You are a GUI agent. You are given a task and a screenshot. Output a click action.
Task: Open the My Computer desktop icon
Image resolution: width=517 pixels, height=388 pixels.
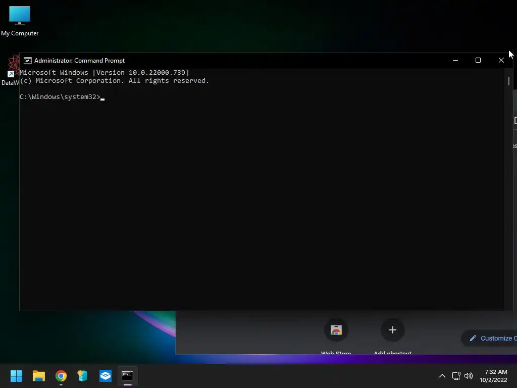tap(20, 21)
